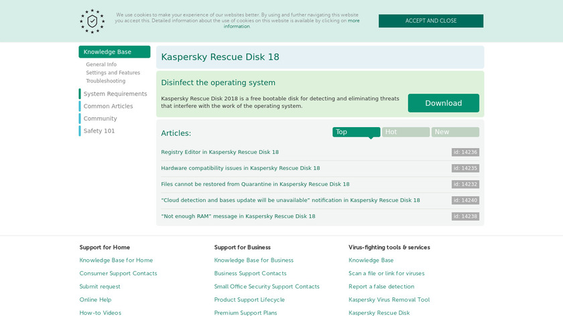Screen dimensions: 563x316
Task: Go to System Requirements section
Action: [x=115, y=94]
